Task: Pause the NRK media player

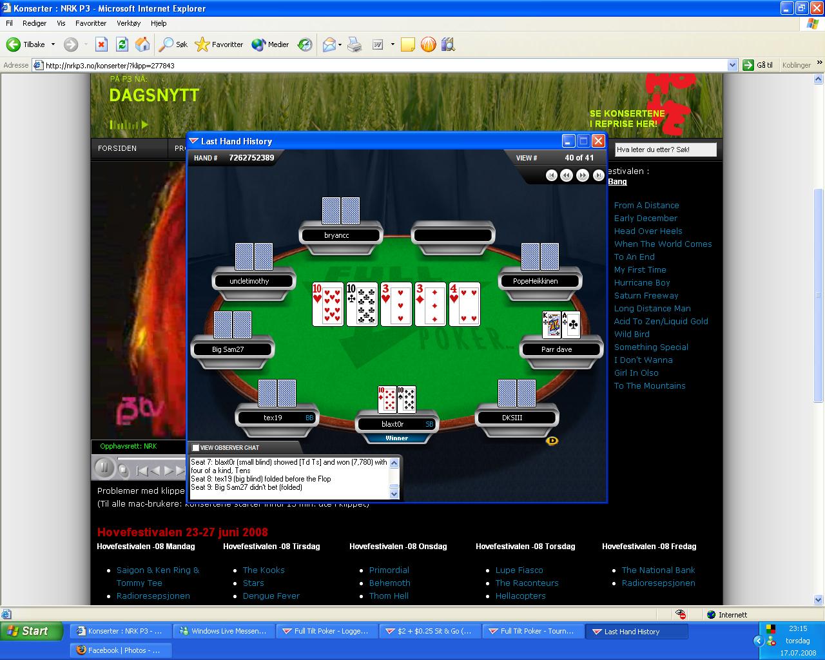Action: pos(103,467)
